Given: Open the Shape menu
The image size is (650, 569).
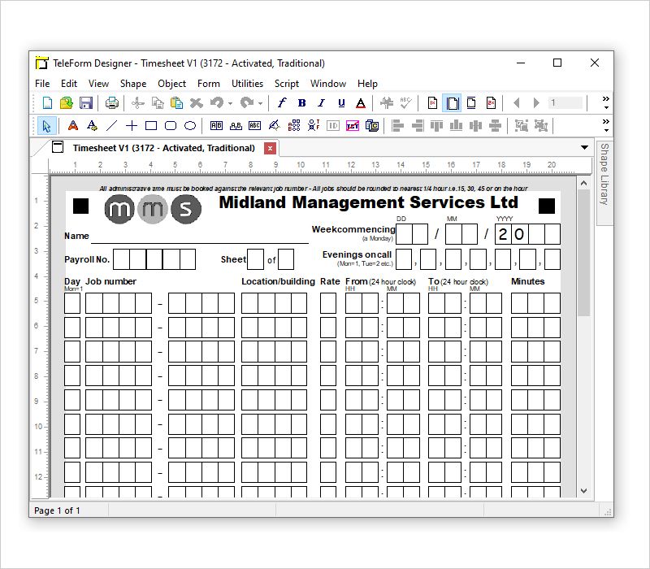Looking at the screenshot, I should click(133, 84).
